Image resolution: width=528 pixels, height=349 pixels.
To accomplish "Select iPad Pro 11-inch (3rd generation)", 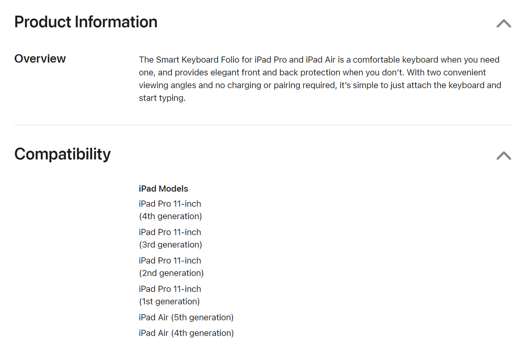I will click(x=171, y=238).
